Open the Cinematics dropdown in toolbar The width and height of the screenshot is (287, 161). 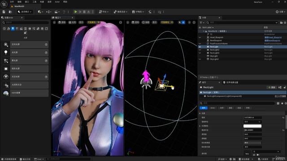57,12
